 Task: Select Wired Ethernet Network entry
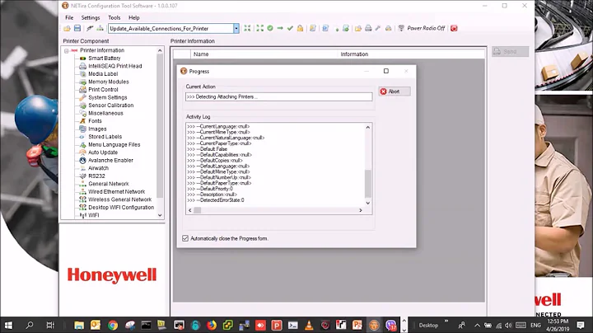tap(116, 192)
